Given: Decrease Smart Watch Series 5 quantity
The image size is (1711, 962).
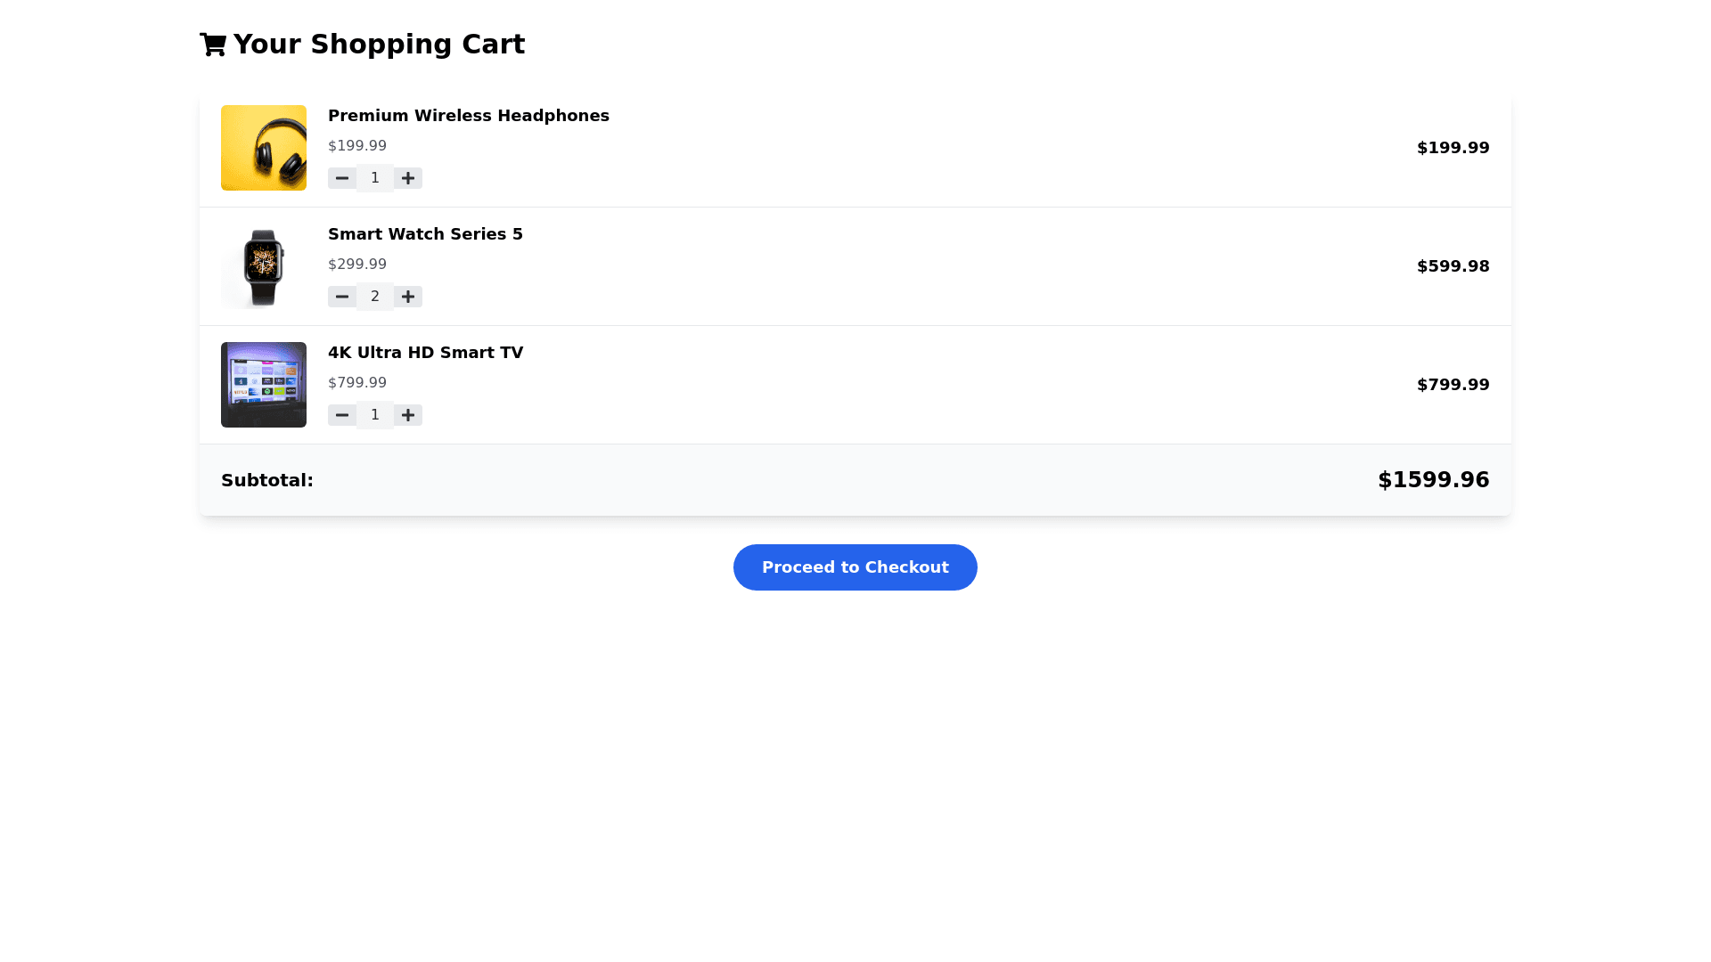Looking at the screenshot, I should click(342, 297).
